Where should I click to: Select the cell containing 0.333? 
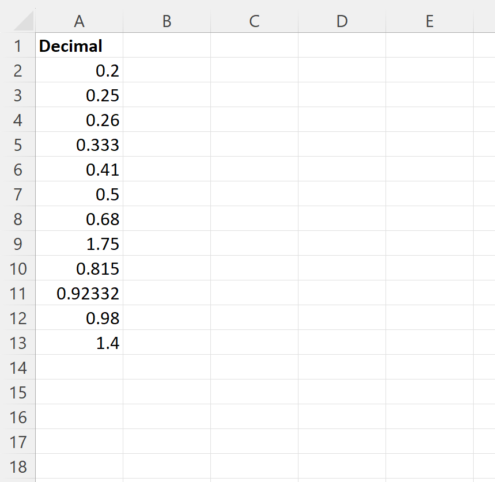click(79, 145)
